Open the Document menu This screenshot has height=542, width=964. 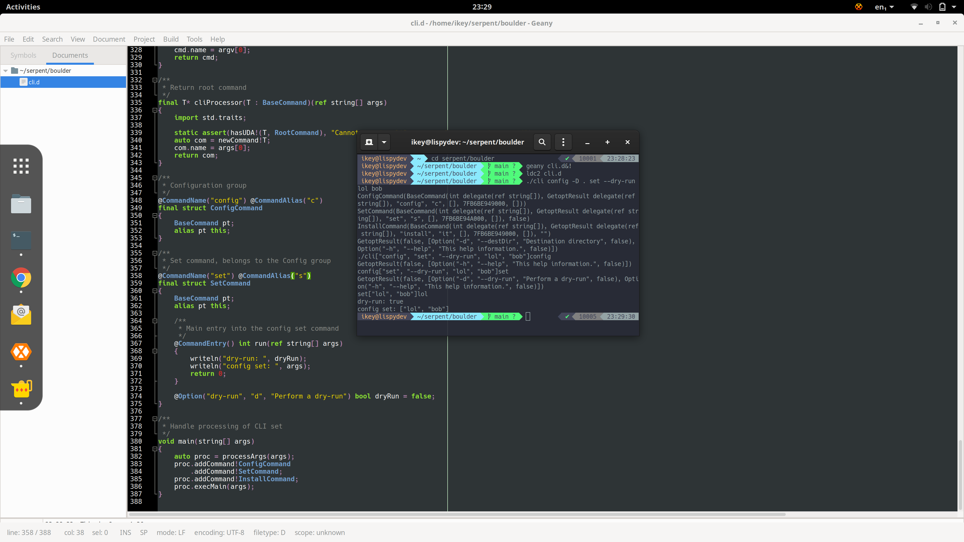[x=109, y=39]
